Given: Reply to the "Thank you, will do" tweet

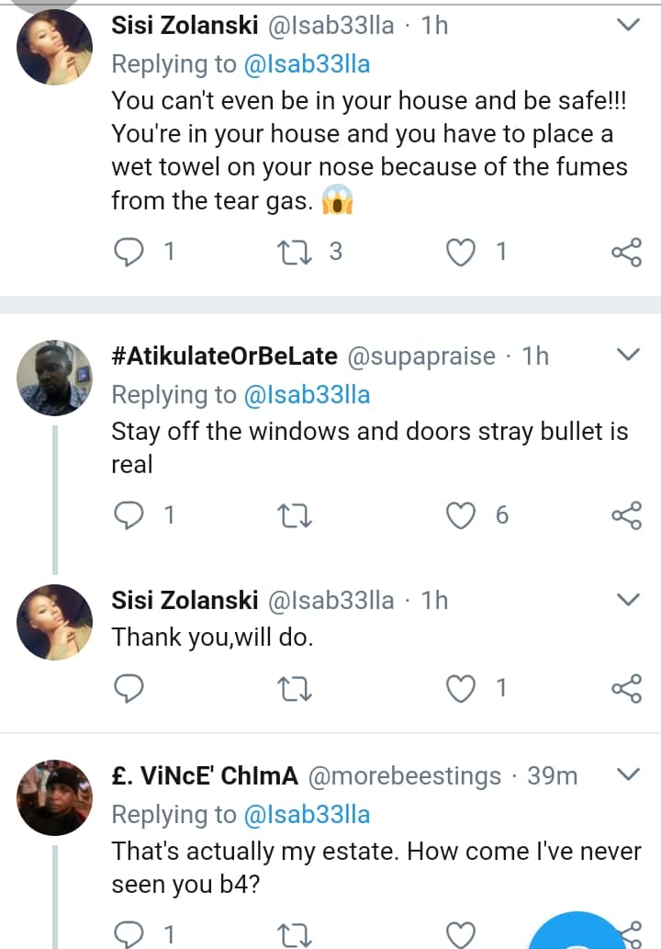Looking at the screenshot, I should 129,686.
